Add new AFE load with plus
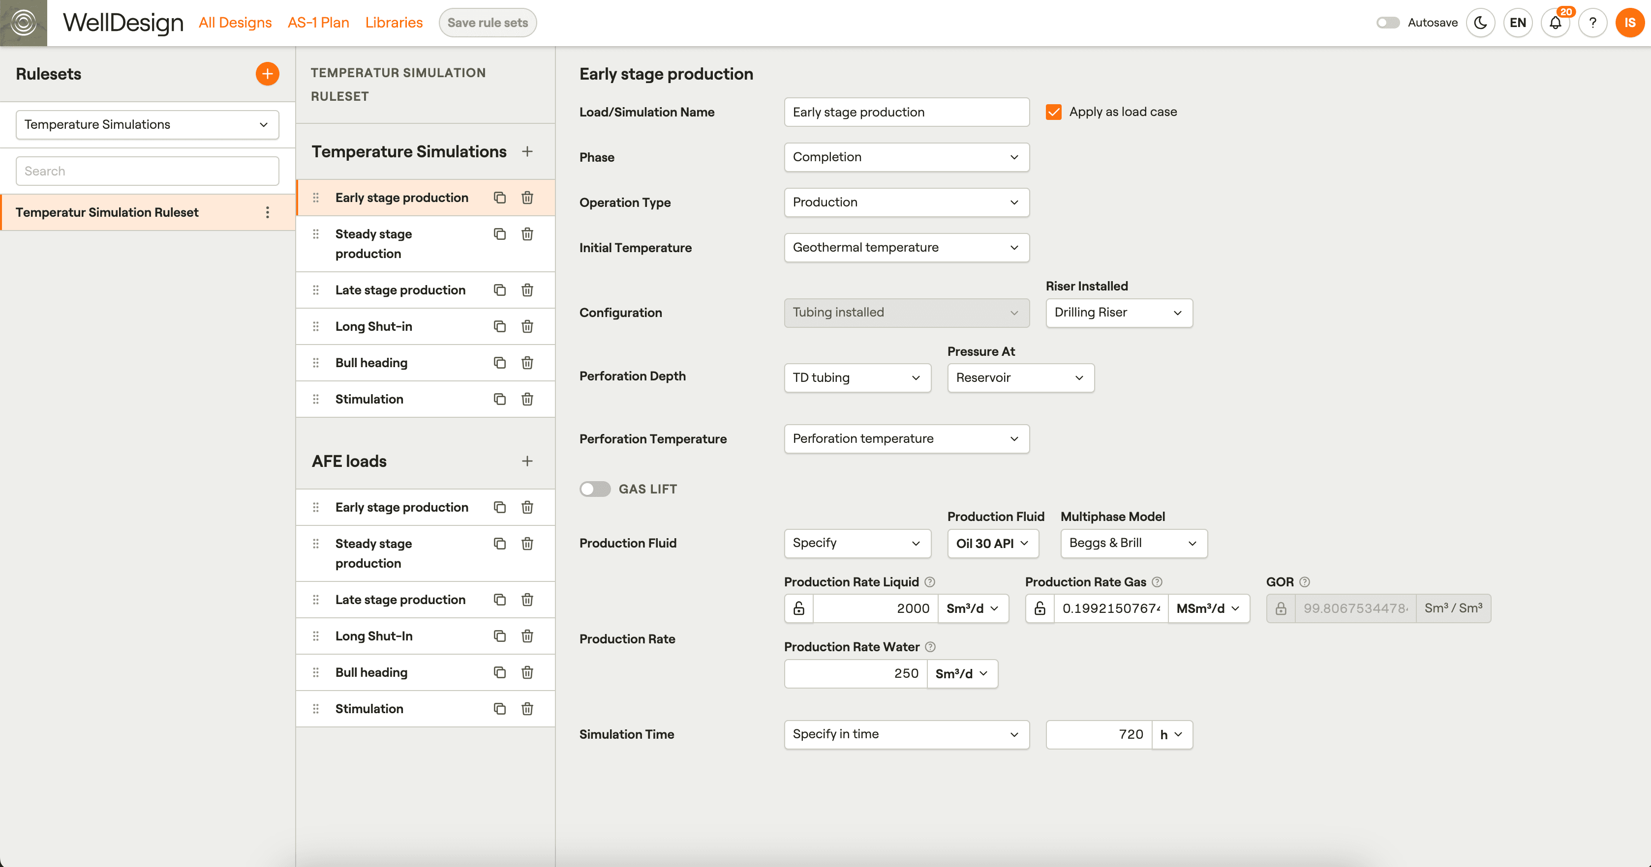This screenshot has width=1651, height=867. pyautogui.click(x=527, y=461)
